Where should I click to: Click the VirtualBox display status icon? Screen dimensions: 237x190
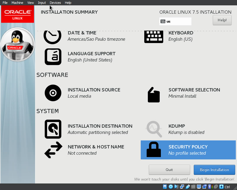pyautogui.click(x=199, y=187)
